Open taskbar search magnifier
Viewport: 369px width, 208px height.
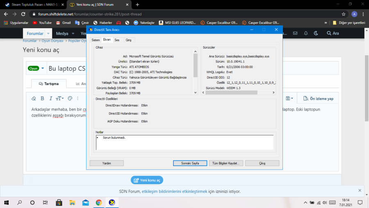20,203
